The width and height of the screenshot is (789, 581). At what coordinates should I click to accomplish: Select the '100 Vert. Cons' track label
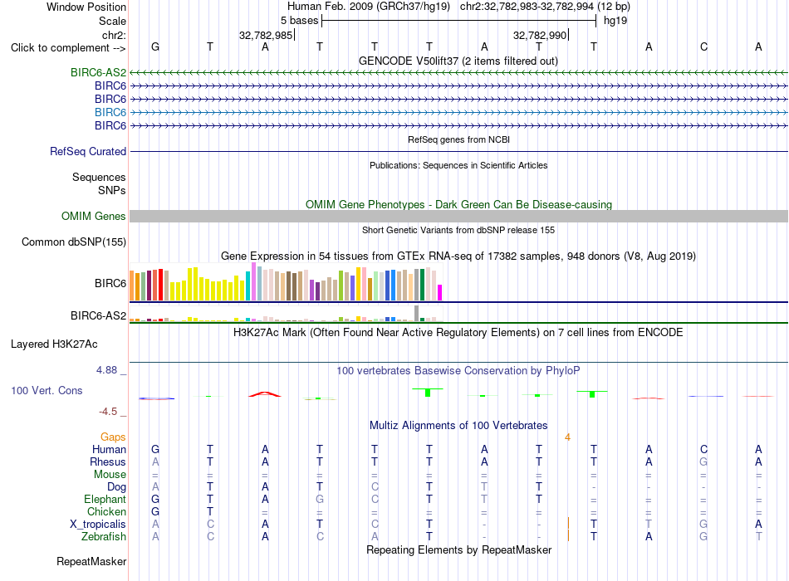tap(47, 390)
